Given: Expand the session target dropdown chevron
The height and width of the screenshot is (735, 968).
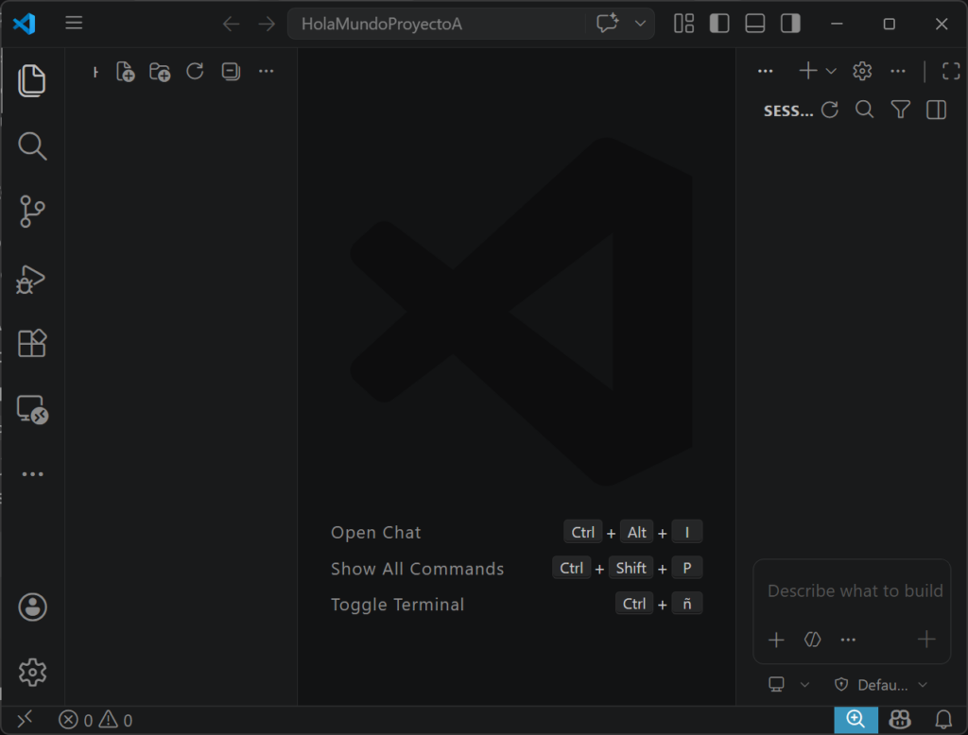Looking at the screenshot, I should [x=804, y=684].
